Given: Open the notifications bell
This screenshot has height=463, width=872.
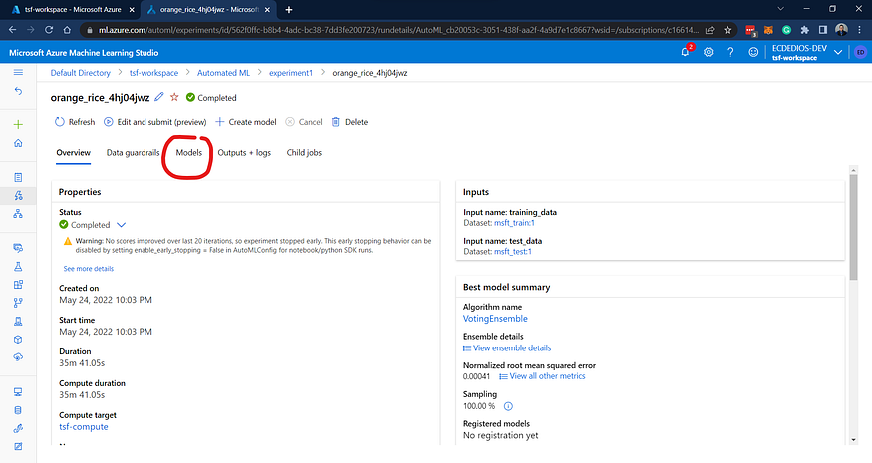Looking at the screenshot, I should tap(686, 52).
